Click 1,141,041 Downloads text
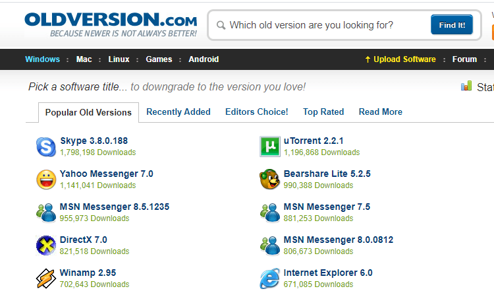 click(x=98, y=185)
